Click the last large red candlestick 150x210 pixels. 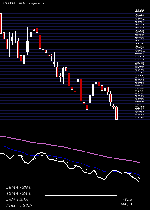[x=116, y=113]
